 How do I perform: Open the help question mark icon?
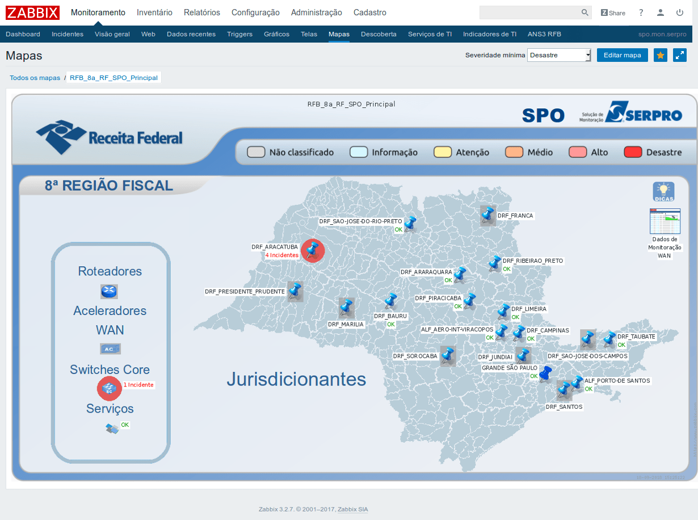point(641,12)
